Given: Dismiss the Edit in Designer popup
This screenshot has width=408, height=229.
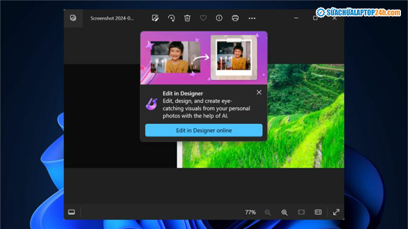Looking at the screenshot, I should (259, 92).
